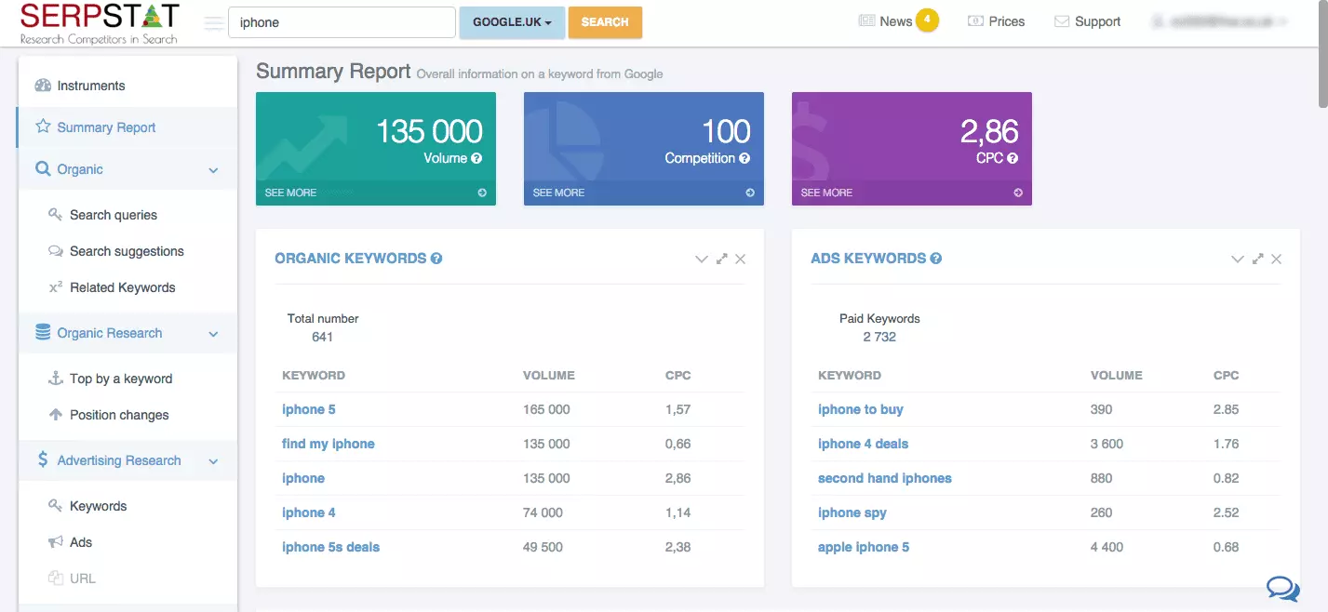Collapse the Advertising Research sidebar section
Screen dimensions: 1328x612
213,461
